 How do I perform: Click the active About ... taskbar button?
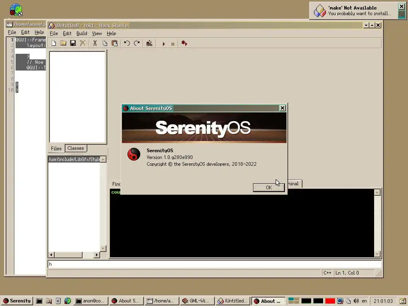point(268,301)
